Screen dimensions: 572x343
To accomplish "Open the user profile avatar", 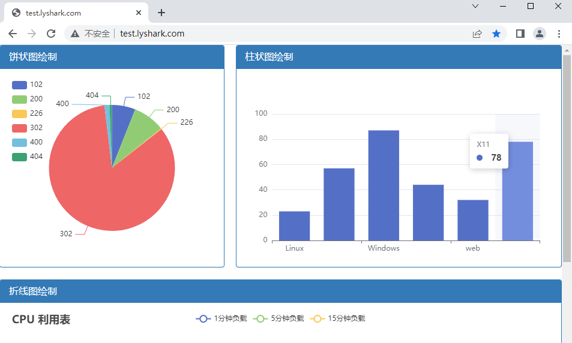I will point(540,34).
